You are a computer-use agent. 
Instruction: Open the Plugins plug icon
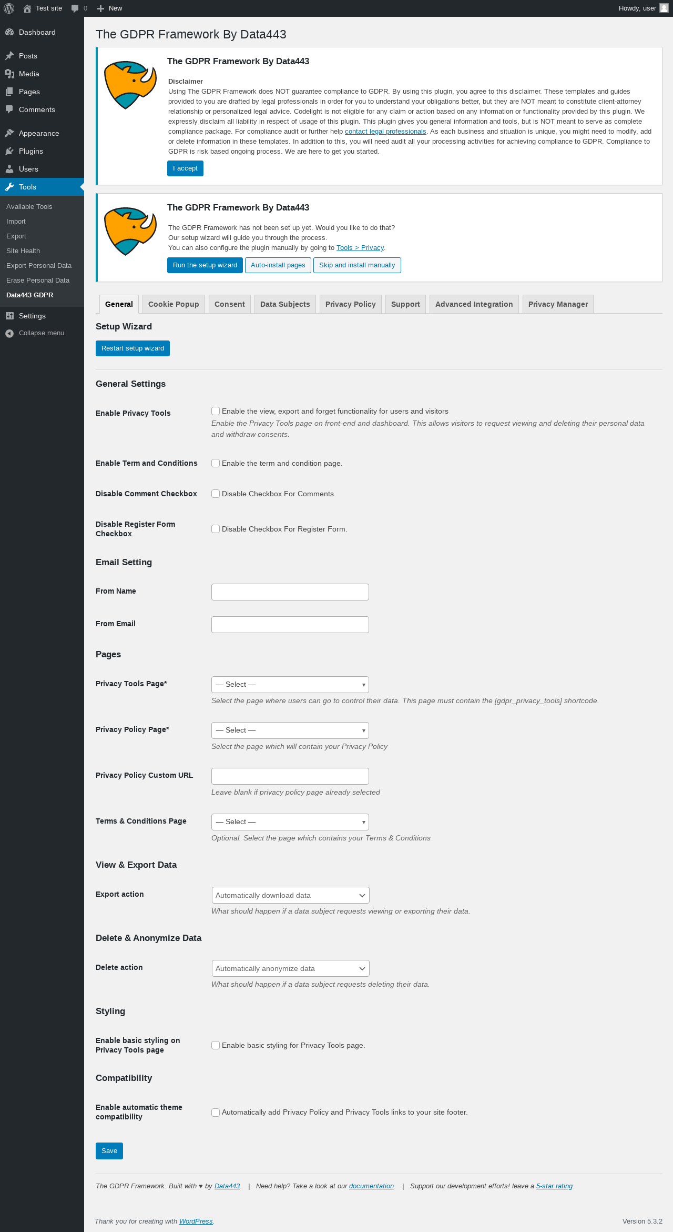click(9, 151)
